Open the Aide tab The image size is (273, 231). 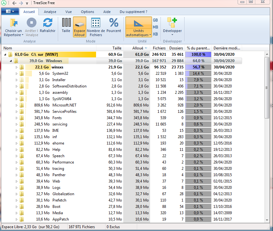(x=107, y=12)
